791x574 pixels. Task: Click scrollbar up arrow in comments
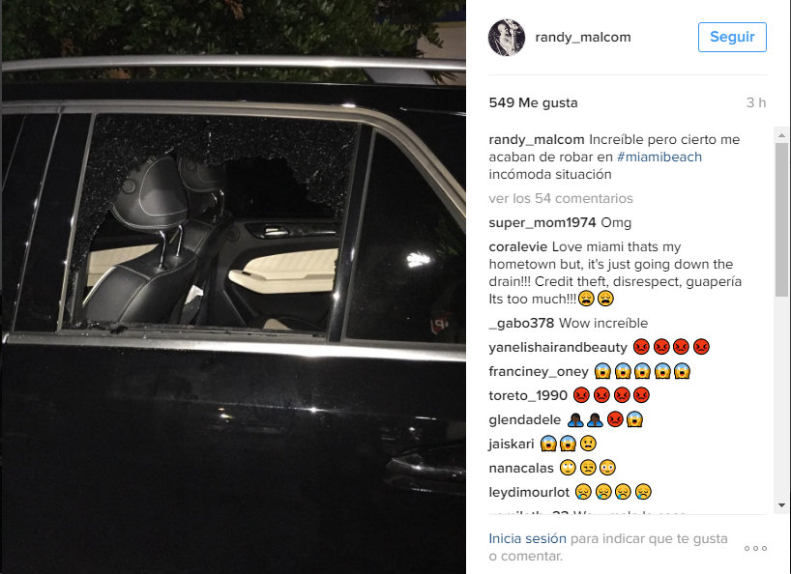coord(781,135)
